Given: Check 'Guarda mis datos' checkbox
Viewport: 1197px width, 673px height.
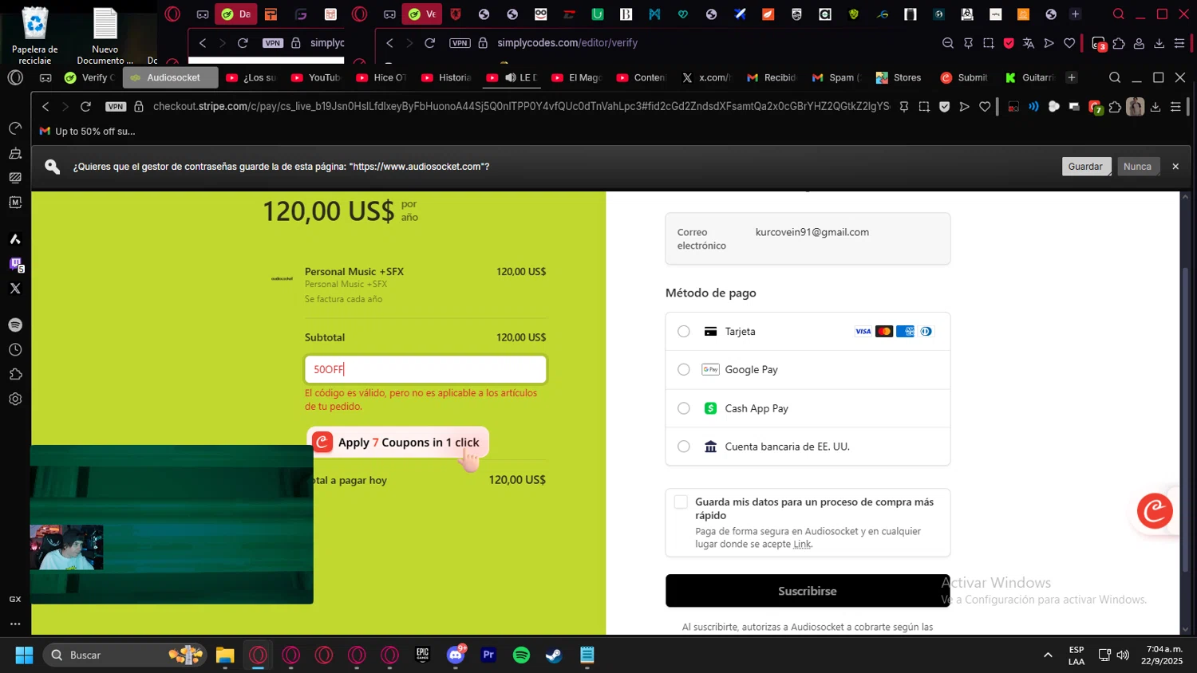Looking at the screenshot, I should tap(681, 502).
